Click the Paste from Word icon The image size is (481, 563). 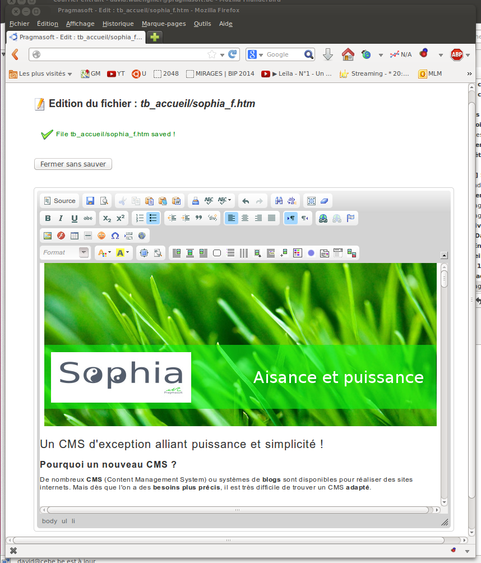176,201
